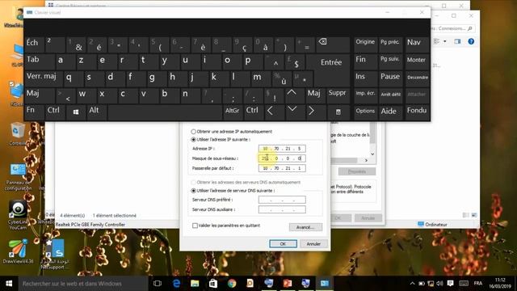The width and height of the screenshot is (517, 291).
Task: Toggle the left Maj shift key
Action: [x=40, y=95]
